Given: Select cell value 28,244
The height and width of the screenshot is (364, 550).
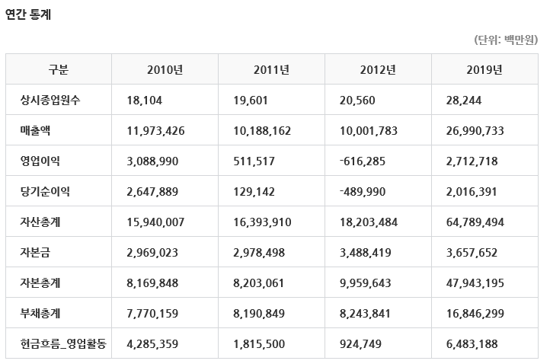Looking at the screenshot, I should [x=464, y=101].
